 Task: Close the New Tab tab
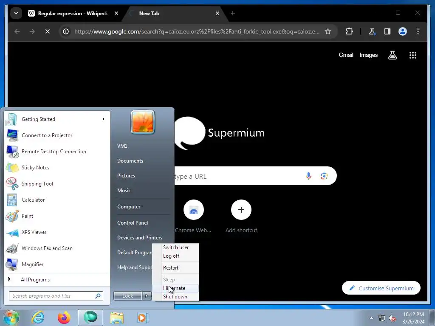point(217,13)
